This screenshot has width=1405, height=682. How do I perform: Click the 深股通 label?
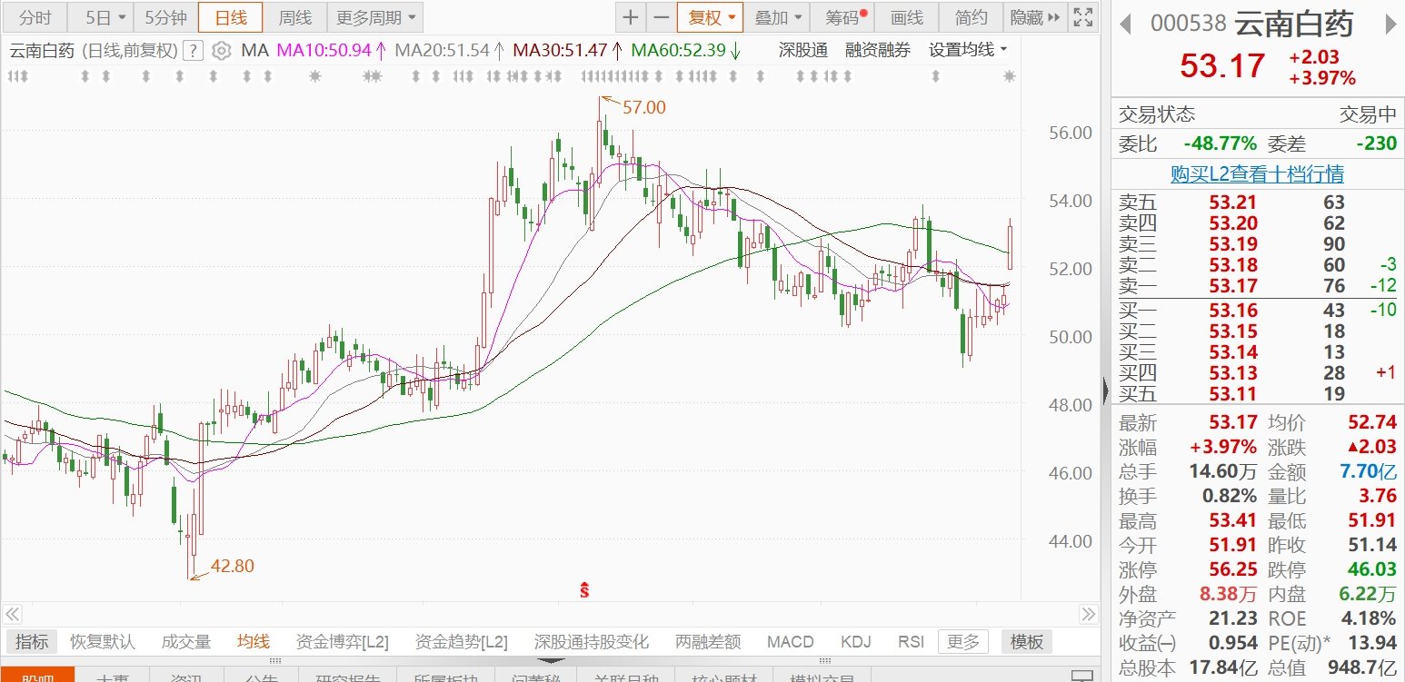[x=803, y=51]
